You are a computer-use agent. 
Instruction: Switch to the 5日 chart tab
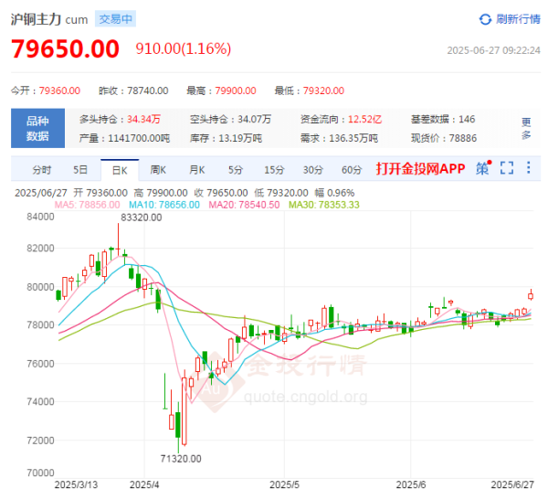tap(80, 170)
